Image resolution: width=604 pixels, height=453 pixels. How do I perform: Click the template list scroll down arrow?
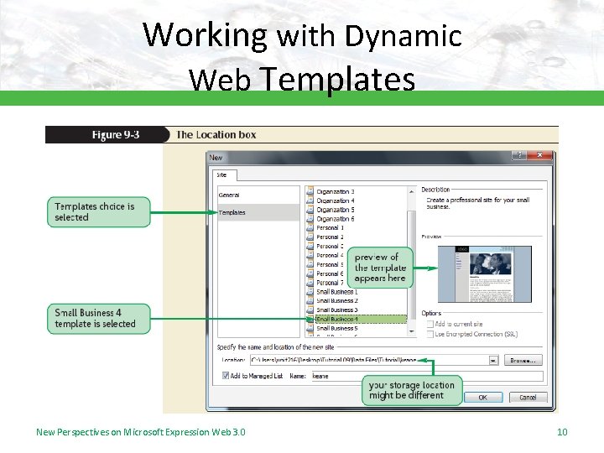(x=412, y=331)
